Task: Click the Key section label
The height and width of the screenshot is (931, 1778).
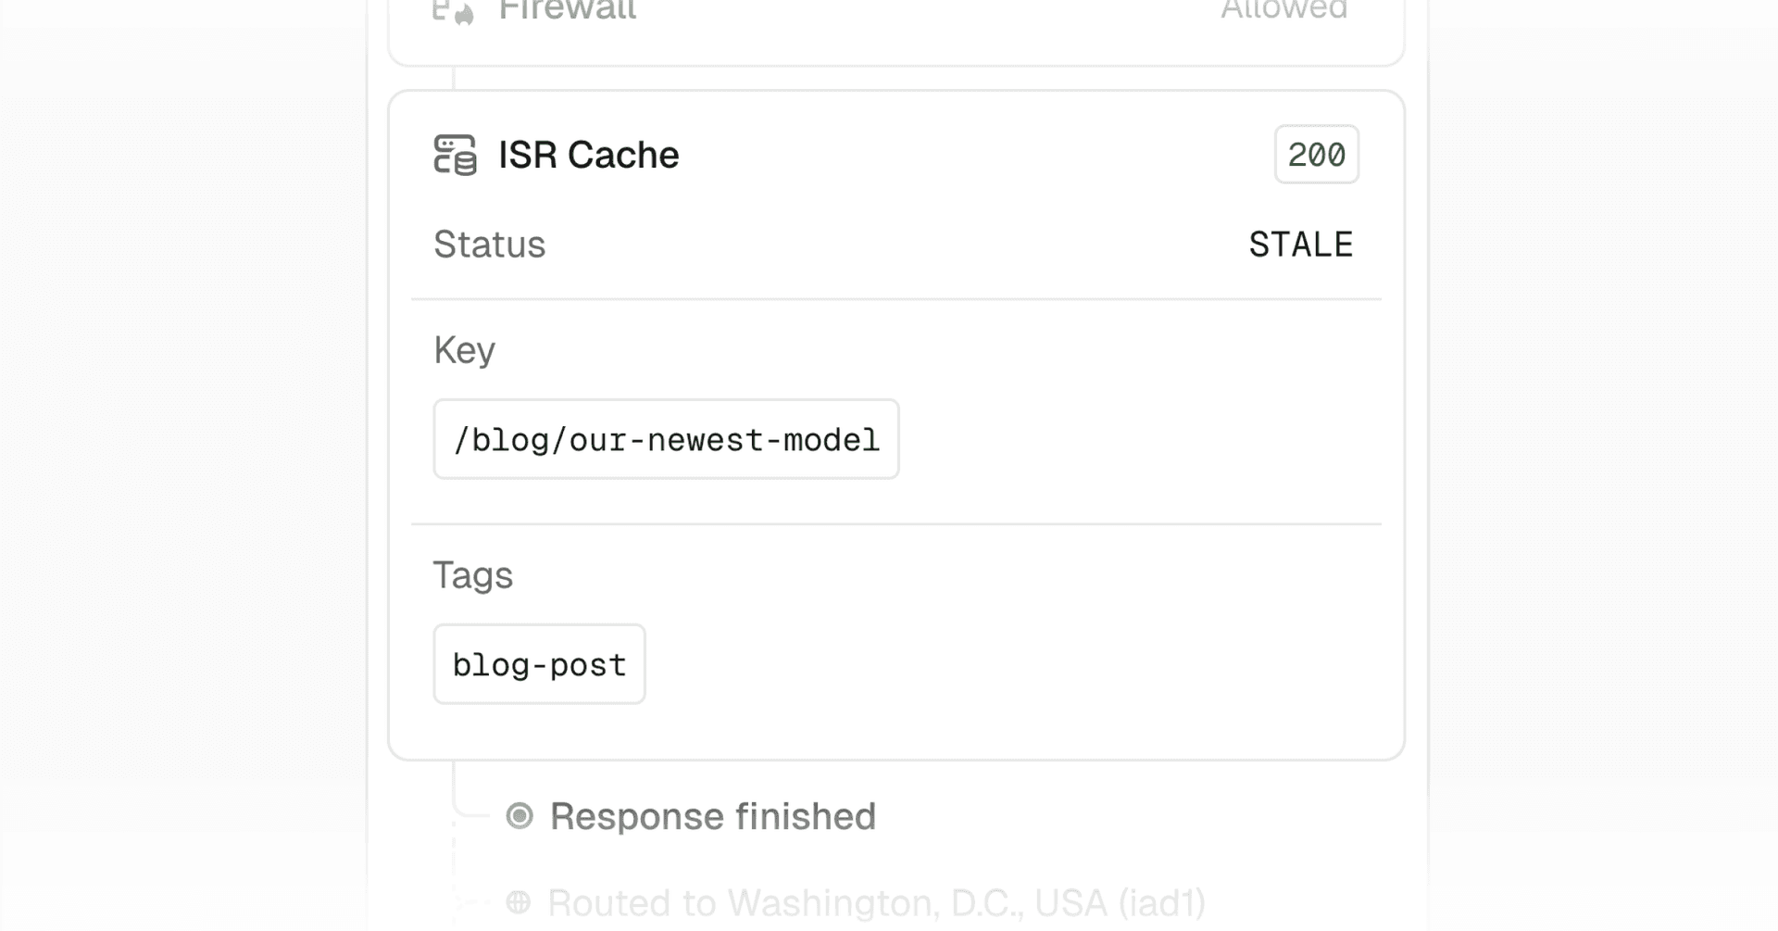Action: 464,350
